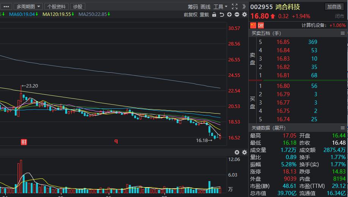Image resolution: width=348 pixels, height=197 pixels.
Task: Click the 23.20 high price annotation
Action: pos(30,86)
